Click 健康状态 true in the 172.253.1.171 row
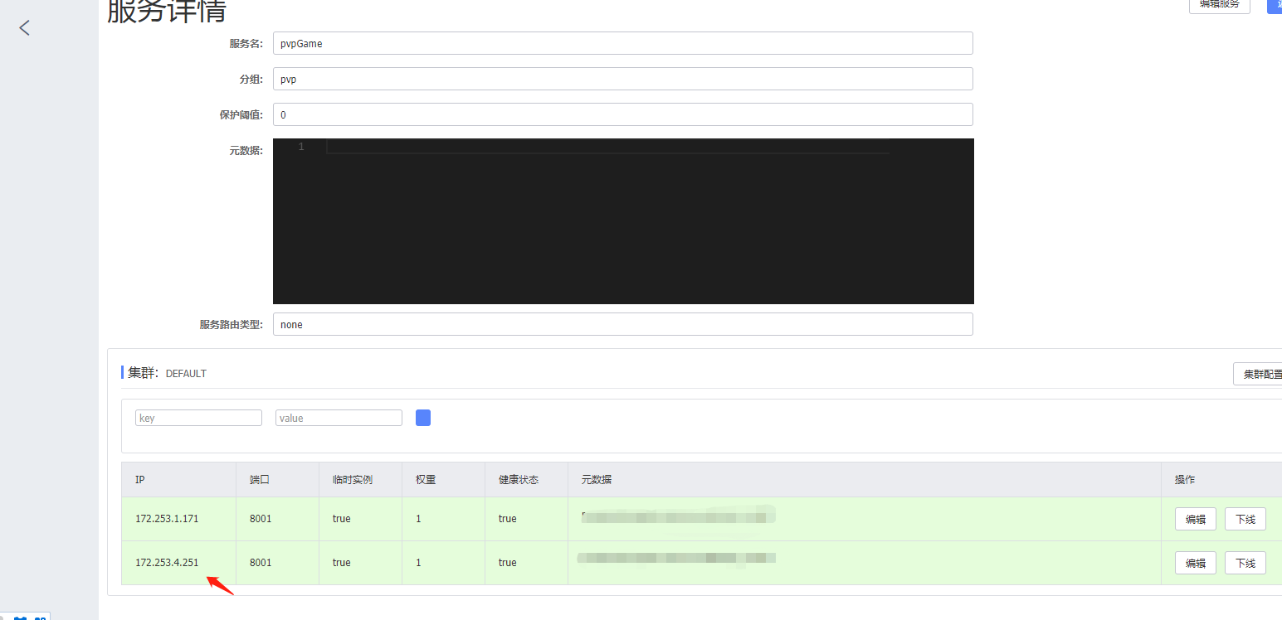 [x=508, y=519]
